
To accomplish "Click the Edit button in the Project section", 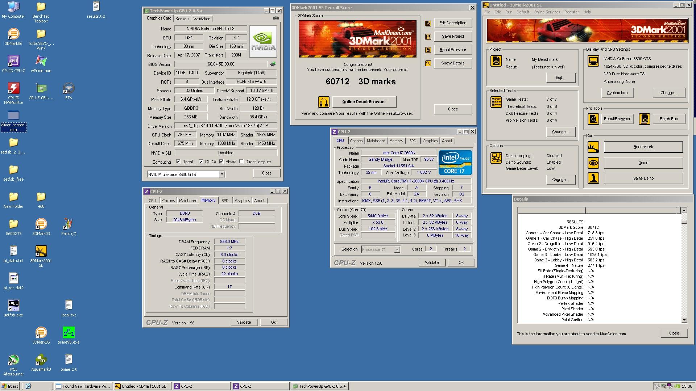I will point(560,78).
